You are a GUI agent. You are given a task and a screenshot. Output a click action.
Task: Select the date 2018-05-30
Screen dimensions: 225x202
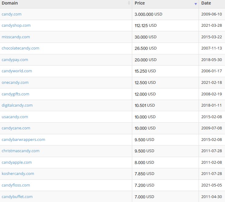(212, 60)
